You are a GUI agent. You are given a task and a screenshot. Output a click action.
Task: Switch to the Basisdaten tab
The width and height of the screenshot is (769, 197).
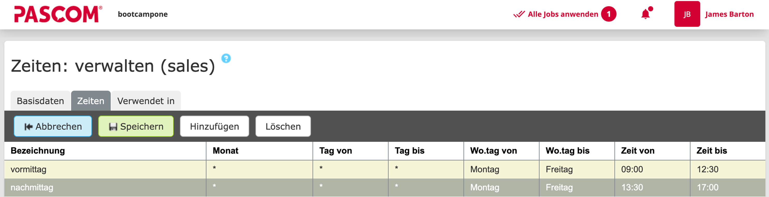(40, 101)
